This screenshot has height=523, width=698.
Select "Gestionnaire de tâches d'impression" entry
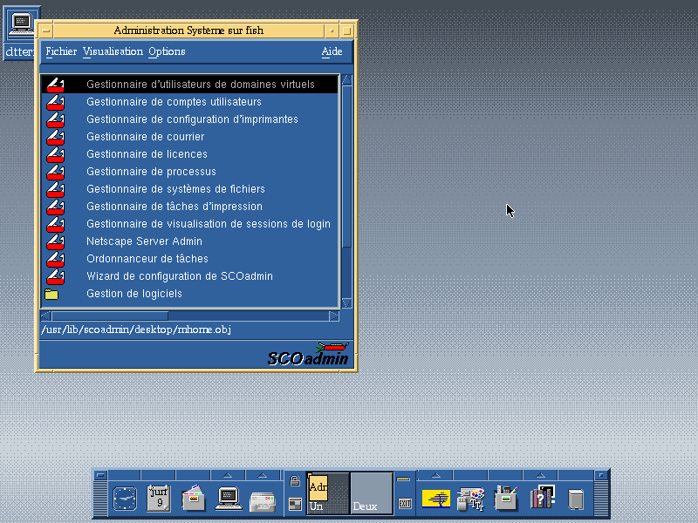(189, 207)
